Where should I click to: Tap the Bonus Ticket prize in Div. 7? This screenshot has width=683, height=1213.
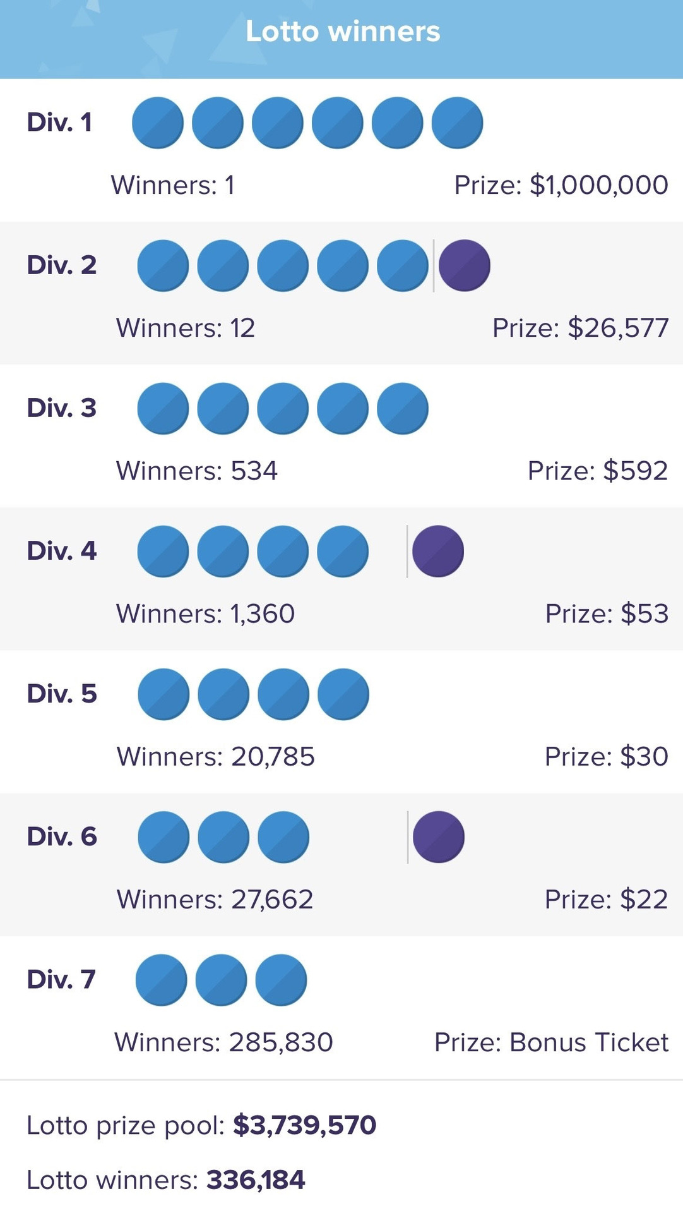(x=551, y=1042)
